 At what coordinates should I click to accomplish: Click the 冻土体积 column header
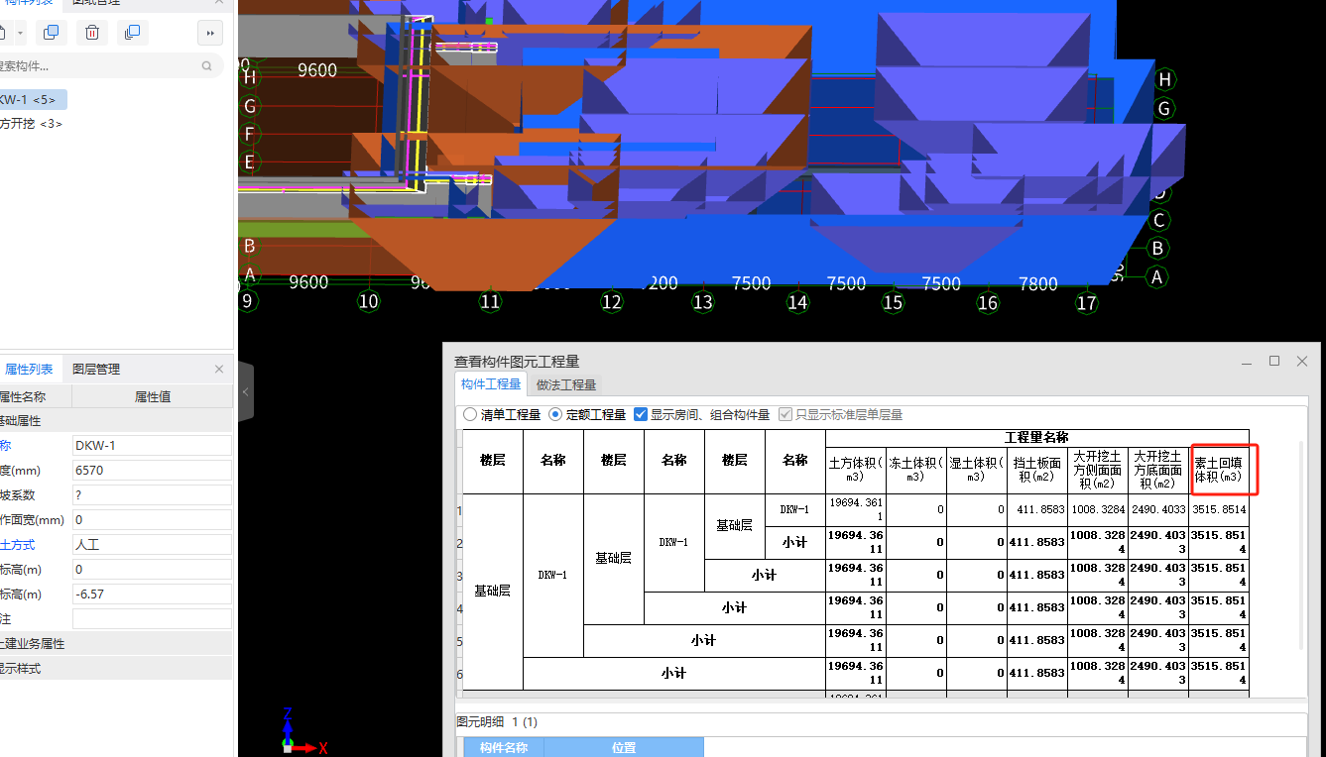(916, 470)
